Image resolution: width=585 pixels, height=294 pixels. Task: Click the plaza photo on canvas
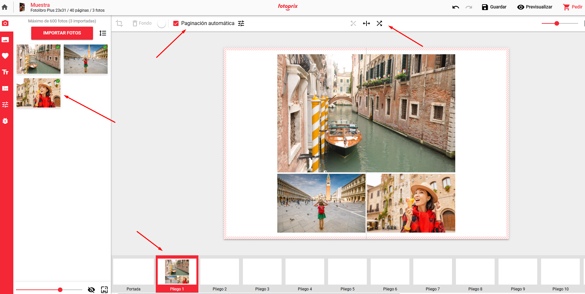(321, 203)
